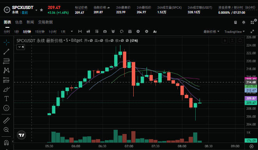Click the collapse pane arrows button
The image size is (258, 150).
232,40
